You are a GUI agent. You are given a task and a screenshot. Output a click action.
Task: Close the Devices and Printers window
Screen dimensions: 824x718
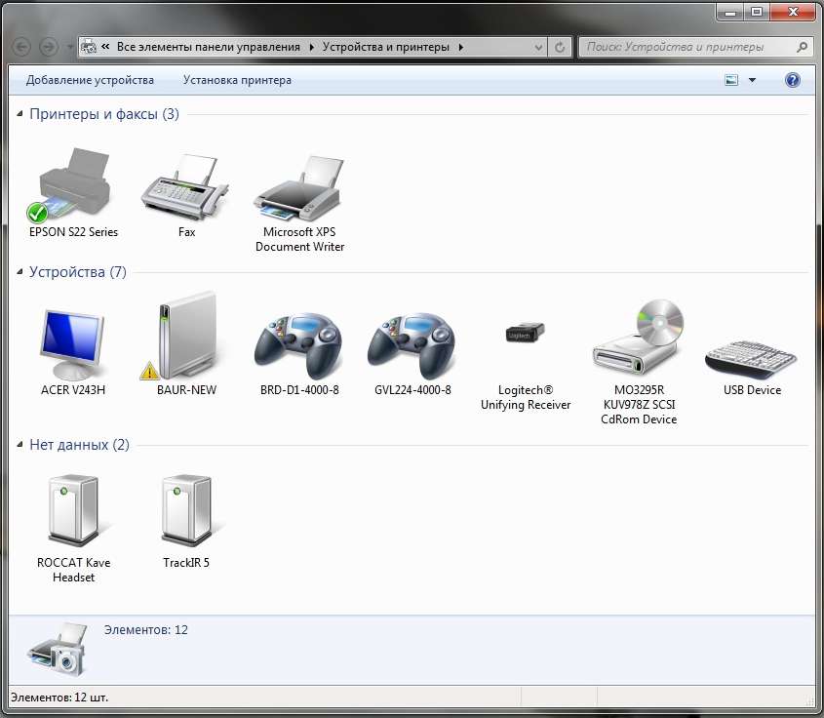pos(793,12)
